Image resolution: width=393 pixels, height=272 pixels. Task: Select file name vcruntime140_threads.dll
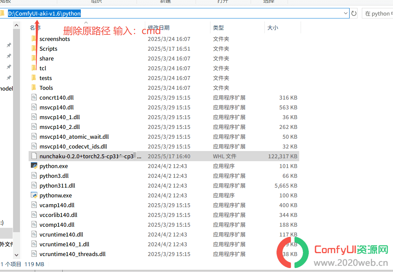(72, 254)
